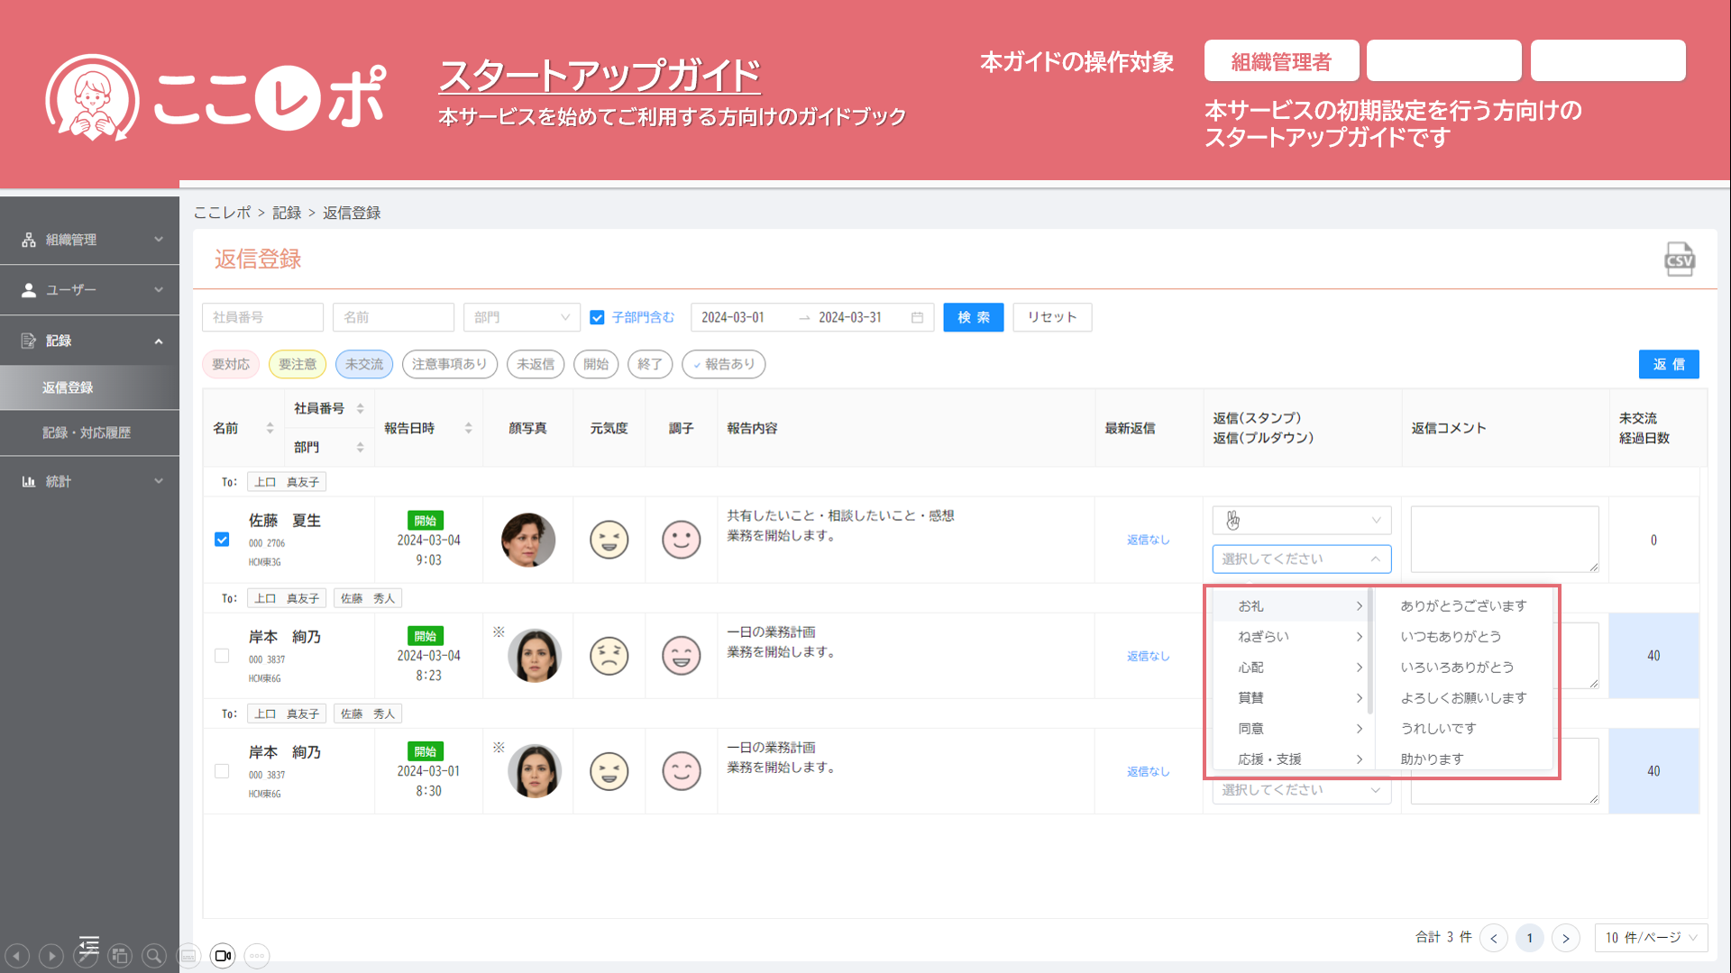Open the see-all-slides grid icon
This screenshot has height=973, width=1731.
(120, 956)
